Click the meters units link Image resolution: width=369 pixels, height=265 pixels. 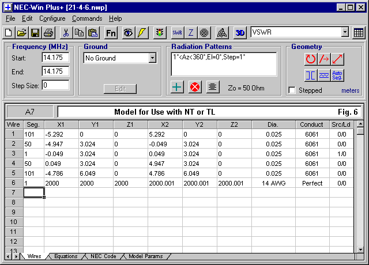tap(350, 90)
